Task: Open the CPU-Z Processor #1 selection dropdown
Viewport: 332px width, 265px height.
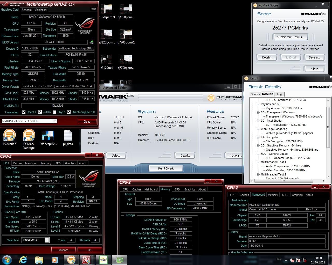Action: tap(47, 240)
